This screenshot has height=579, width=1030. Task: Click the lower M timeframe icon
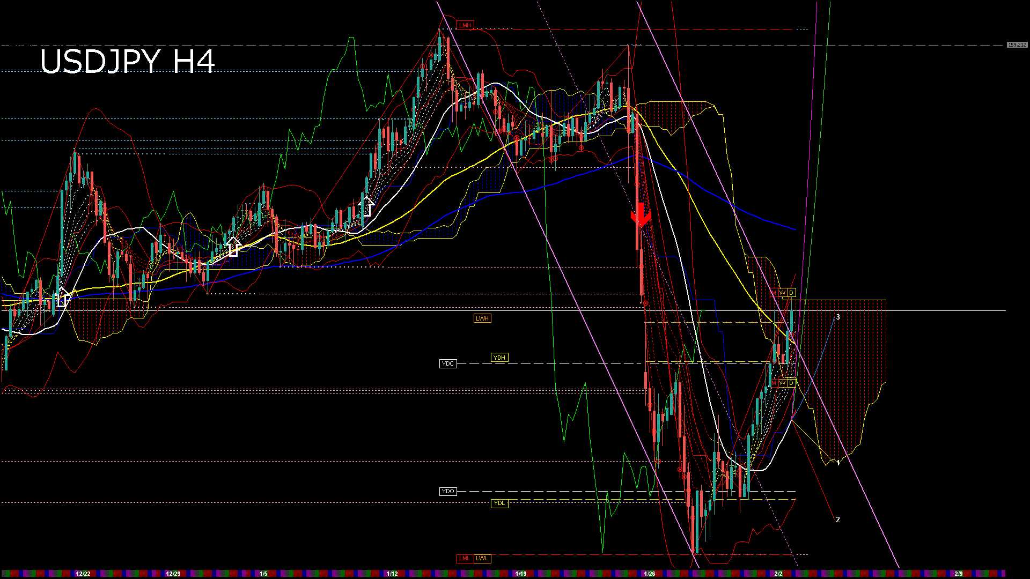pos(774,383)
